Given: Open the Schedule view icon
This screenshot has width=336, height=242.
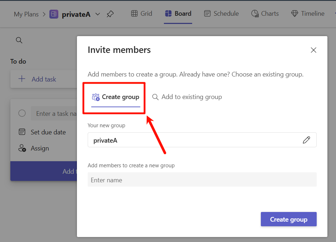Looking at the screenshot, I should click(x=221, y=13).
